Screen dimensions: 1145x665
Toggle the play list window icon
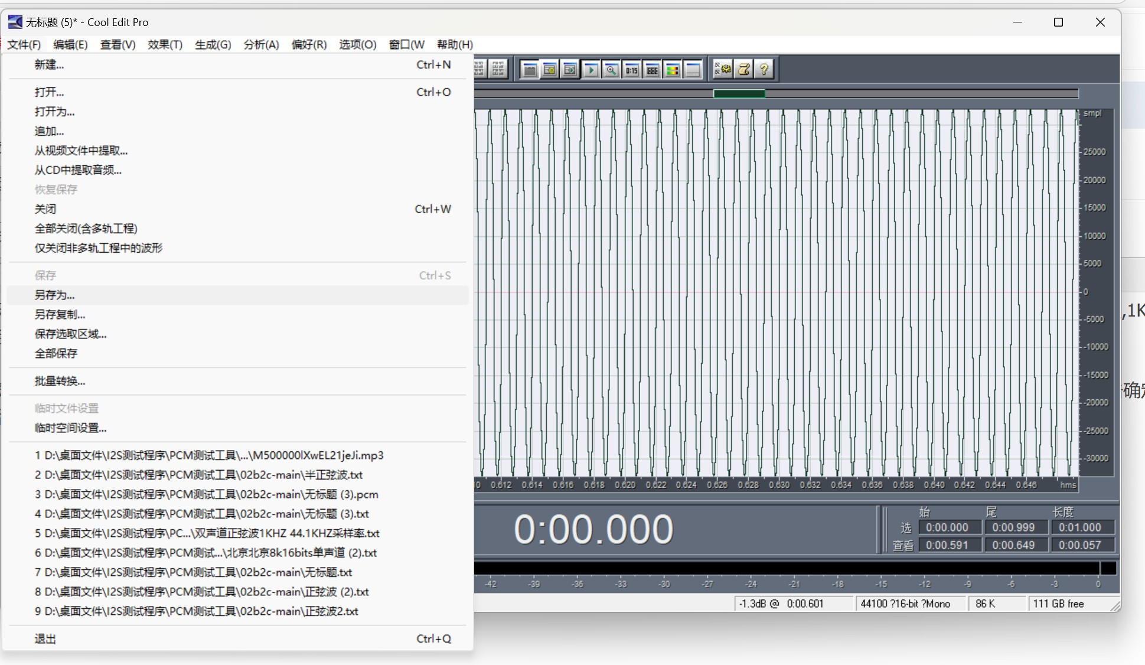570,70
